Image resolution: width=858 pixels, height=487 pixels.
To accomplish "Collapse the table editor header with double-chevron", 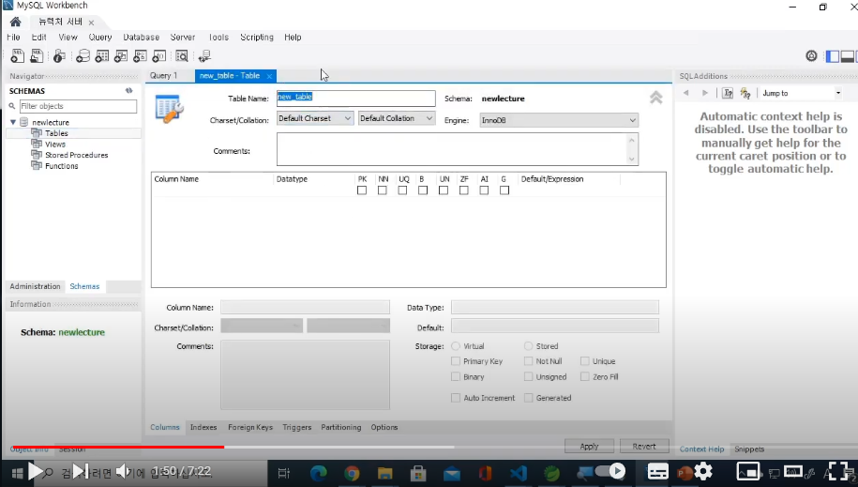I will coord(655,99).
